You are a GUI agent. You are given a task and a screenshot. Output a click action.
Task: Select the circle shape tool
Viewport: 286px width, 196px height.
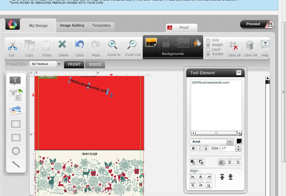(16, 151)
